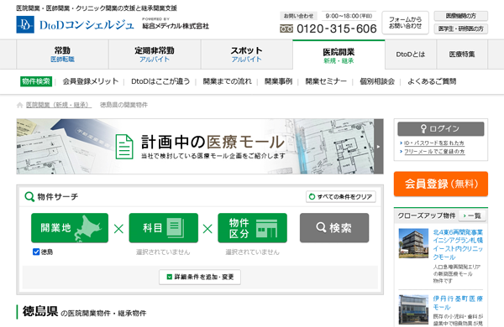Open the スポット アルバイト tab
Screen dimensions: 504x327
[246, 54]
